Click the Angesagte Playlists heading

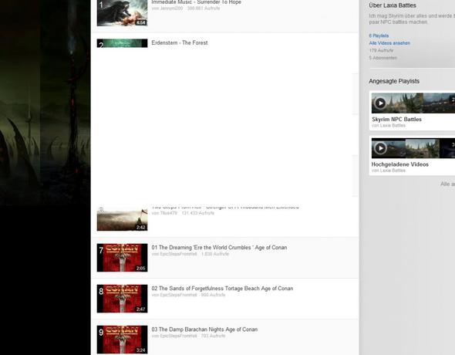click(394, 81)
